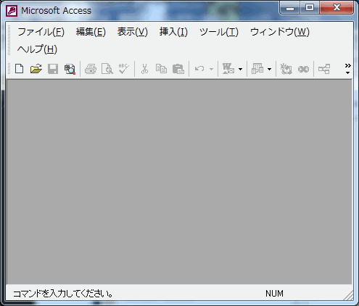The image size is (359, 306).
Task: Close the Microsoft Access window
Action: coord(337,8)
